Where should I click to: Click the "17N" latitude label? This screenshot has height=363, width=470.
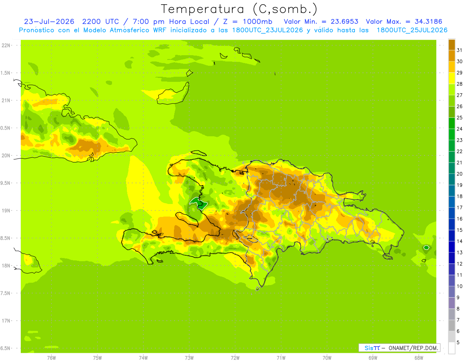(7, 321)
